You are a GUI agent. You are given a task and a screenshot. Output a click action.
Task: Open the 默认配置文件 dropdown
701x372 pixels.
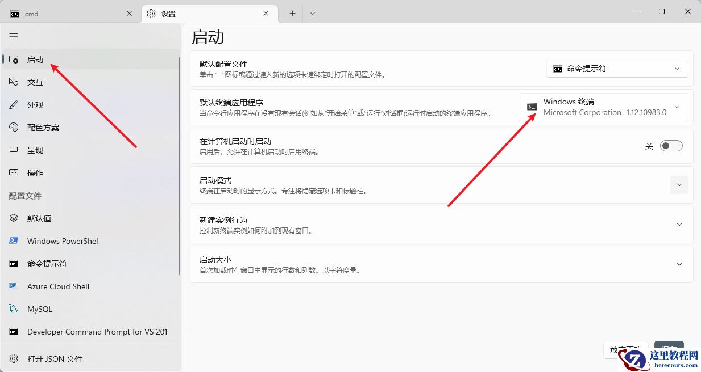pos(617,68)
